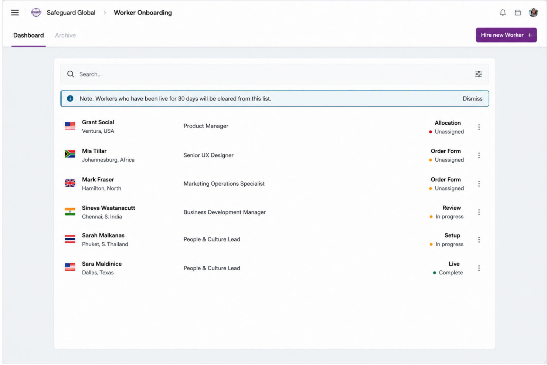Open the more options menu for Sara Maldinice
This screenshot has height=365, width=547.
tap(479, 268)
